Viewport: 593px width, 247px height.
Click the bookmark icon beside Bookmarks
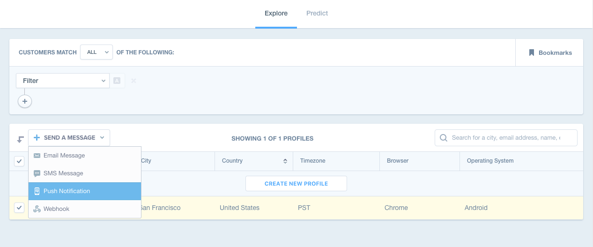pos(532,52)
